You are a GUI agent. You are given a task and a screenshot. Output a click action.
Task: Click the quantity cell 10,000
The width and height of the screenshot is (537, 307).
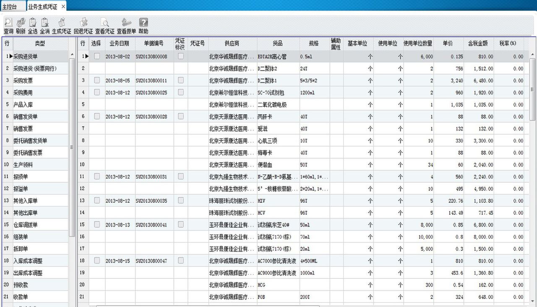pyautogui.click(x=418, y=237)
